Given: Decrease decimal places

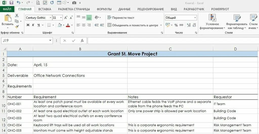Looking at the screenshot, I should tap(194, 25).
